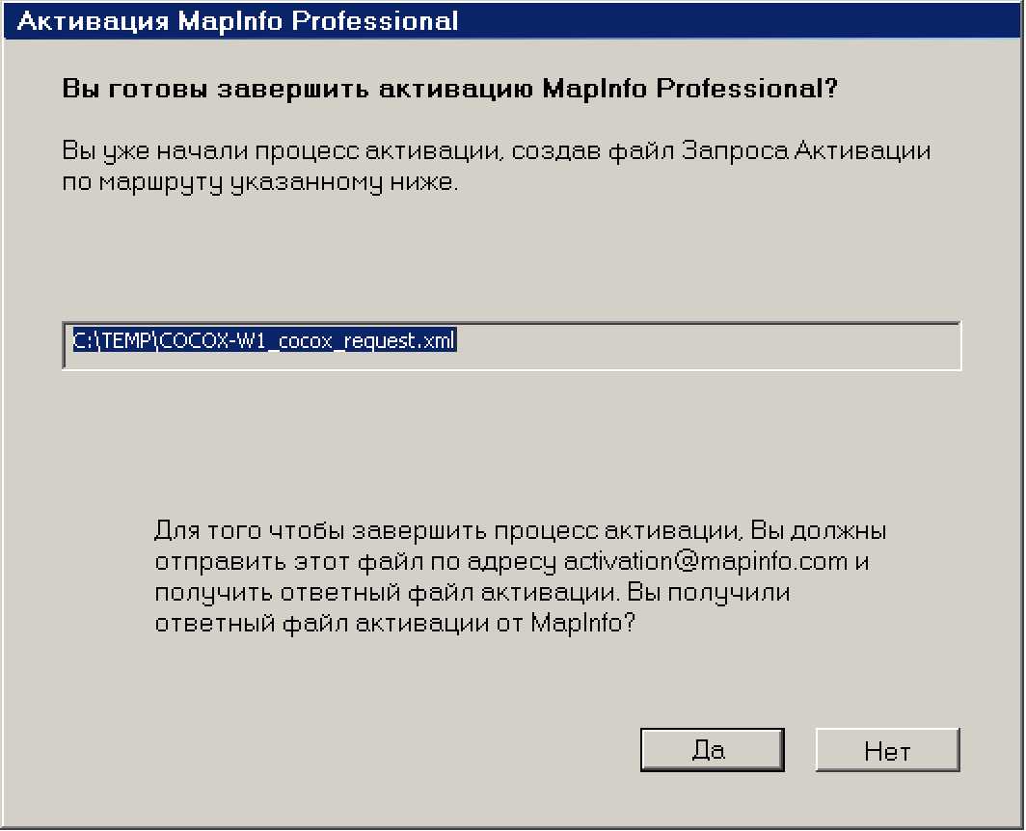1026x831 pixels.
Task: Click the Да button to confirm
Action: click(711, 751)
